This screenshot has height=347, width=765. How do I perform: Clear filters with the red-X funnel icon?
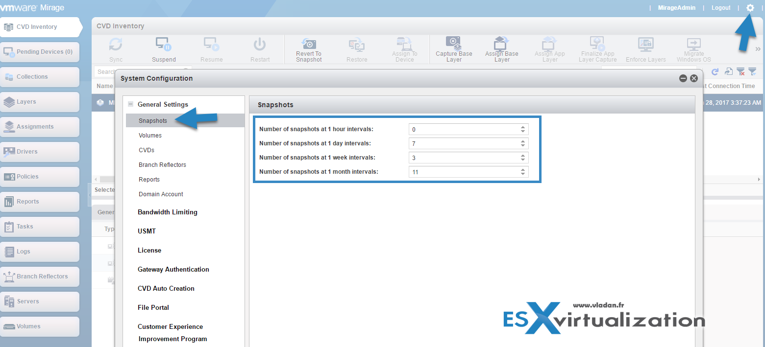point(740,71)
